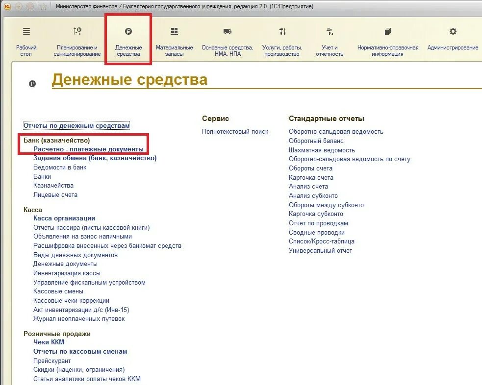Open Задания обмена (банк, казначейство)
The width and height of the screenshot is (482, 385).
[95, 158]
